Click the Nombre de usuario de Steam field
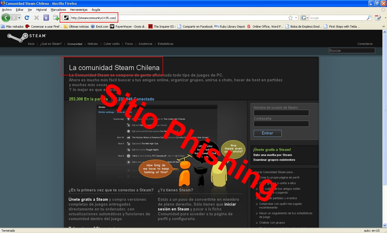This screenshot has height=233, width=387. [281, 113]
